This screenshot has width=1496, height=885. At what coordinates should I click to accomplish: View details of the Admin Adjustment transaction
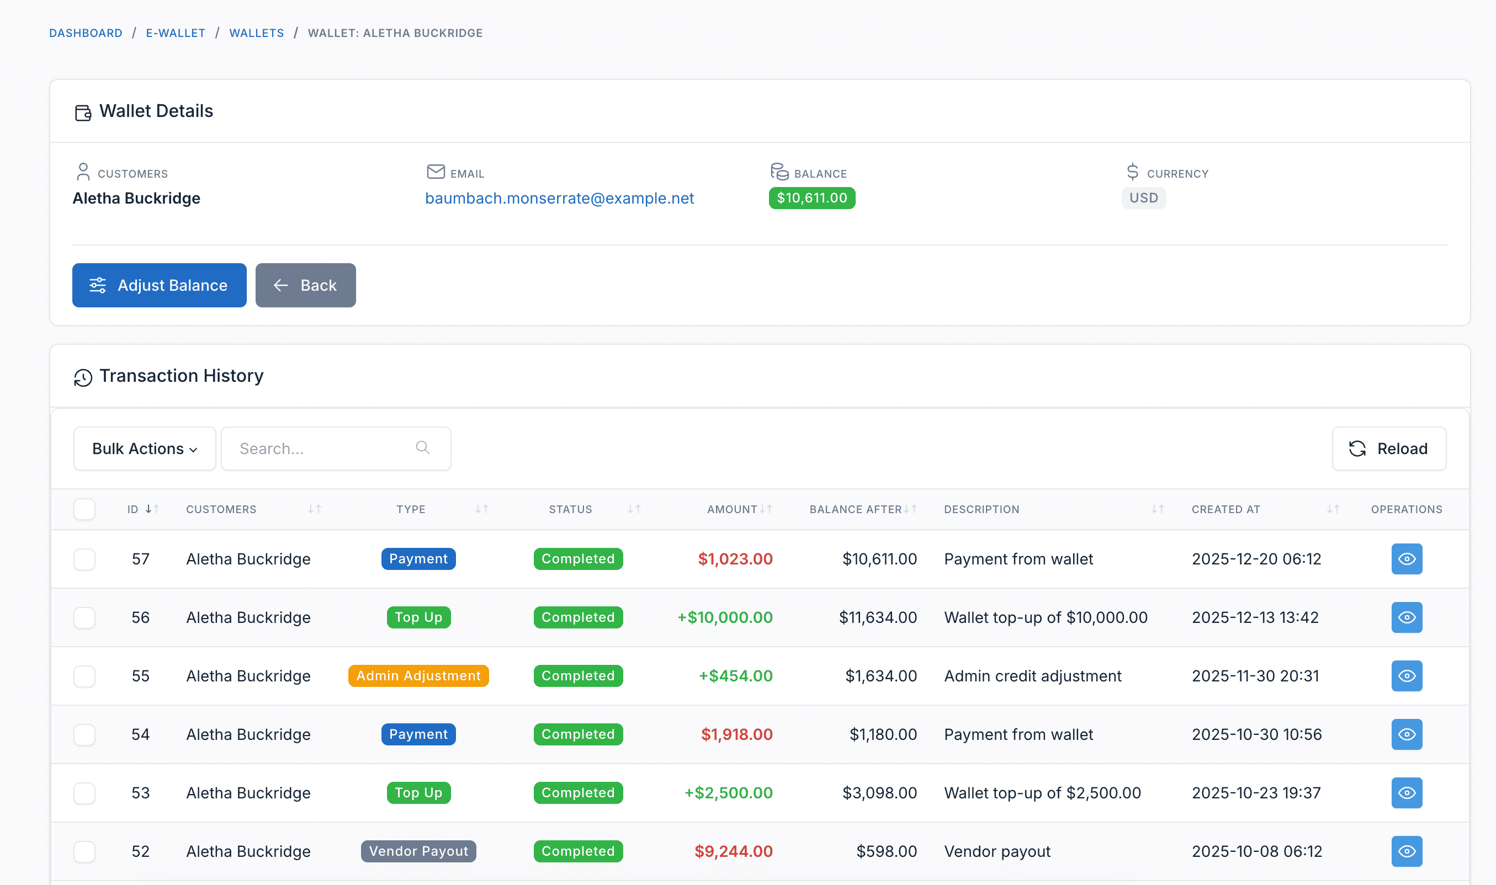(1407, 676)
